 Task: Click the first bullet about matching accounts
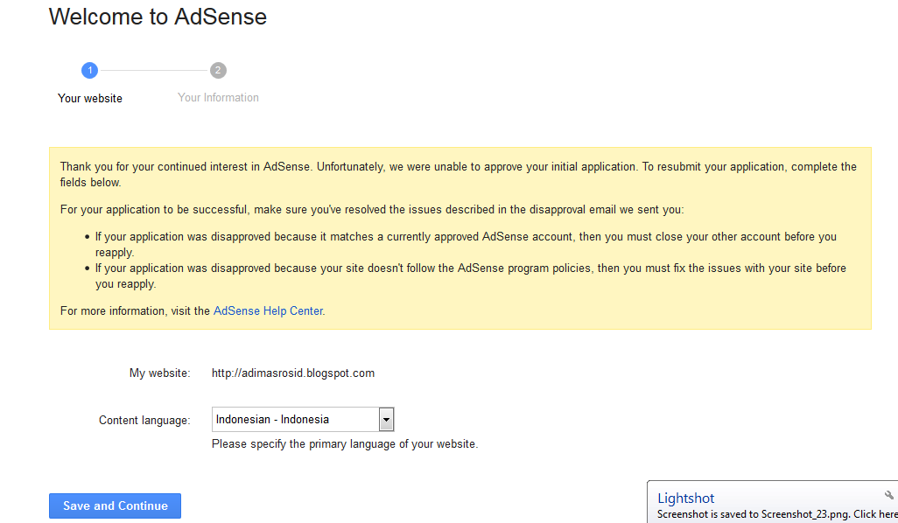point(464,244)
